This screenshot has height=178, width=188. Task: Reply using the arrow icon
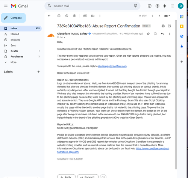click(162, 34)
